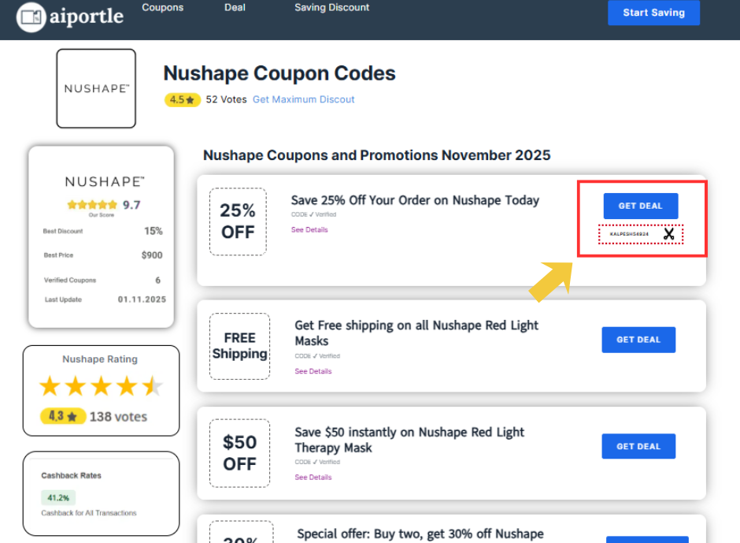The image size is (740, 543).
Task: Click the aiportle logo icon
Action: (x=32, y=17)
